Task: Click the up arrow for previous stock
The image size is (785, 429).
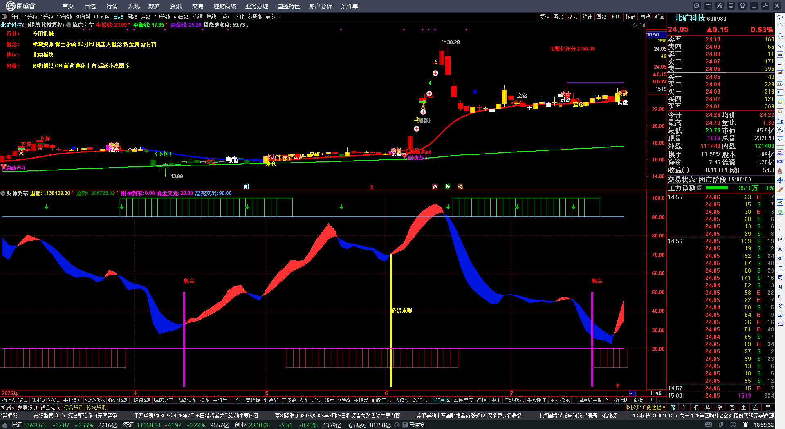Action: click(x=780, y=27)
